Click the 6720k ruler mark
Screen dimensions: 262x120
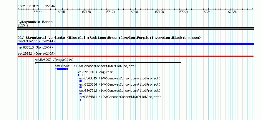point(184,12)
